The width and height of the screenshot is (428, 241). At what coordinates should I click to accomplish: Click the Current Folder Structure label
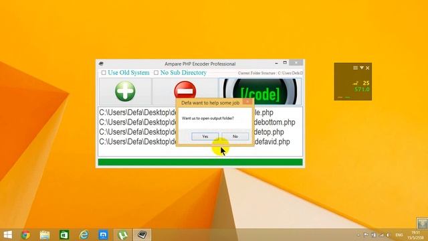[x=270, y=73]
